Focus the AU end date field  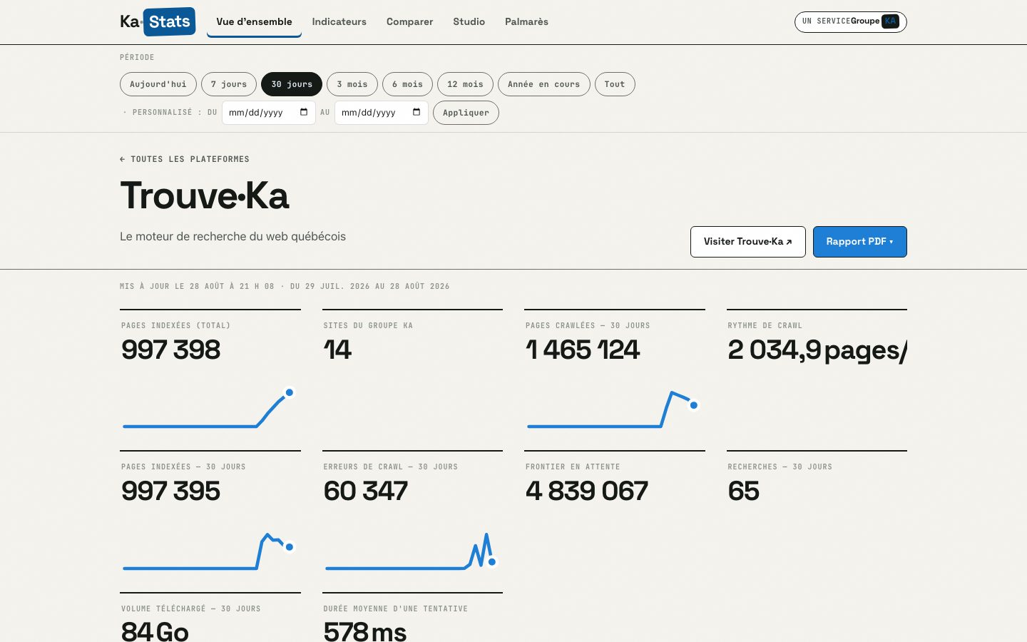coord(382,113)
